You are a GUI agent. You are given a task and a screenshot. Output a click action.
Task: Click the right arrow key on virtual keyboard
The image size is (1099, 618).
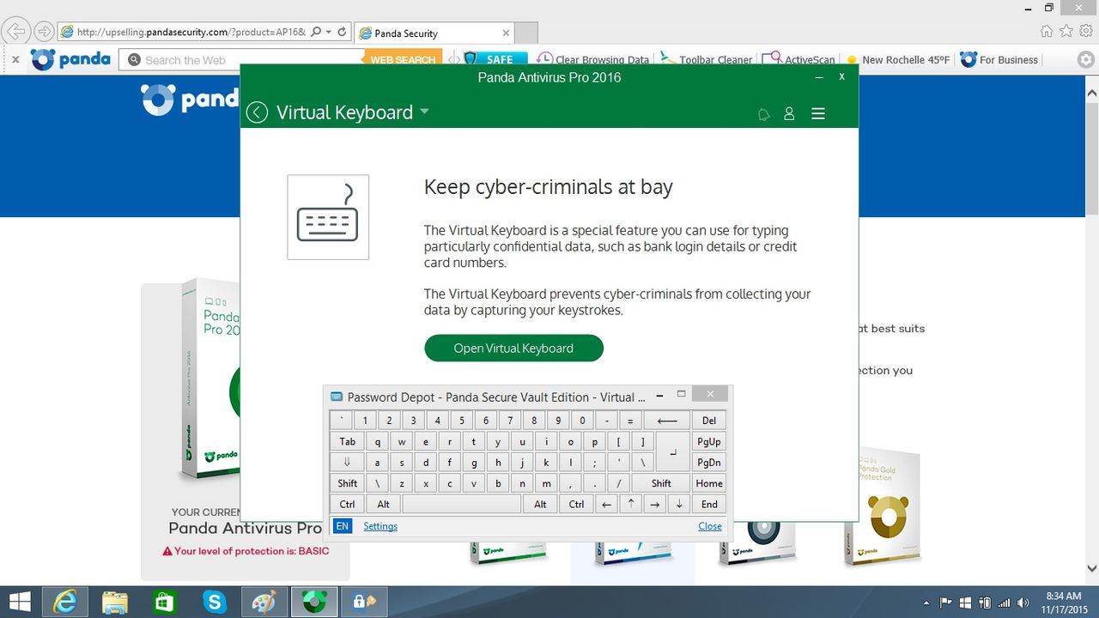point(654,504)
